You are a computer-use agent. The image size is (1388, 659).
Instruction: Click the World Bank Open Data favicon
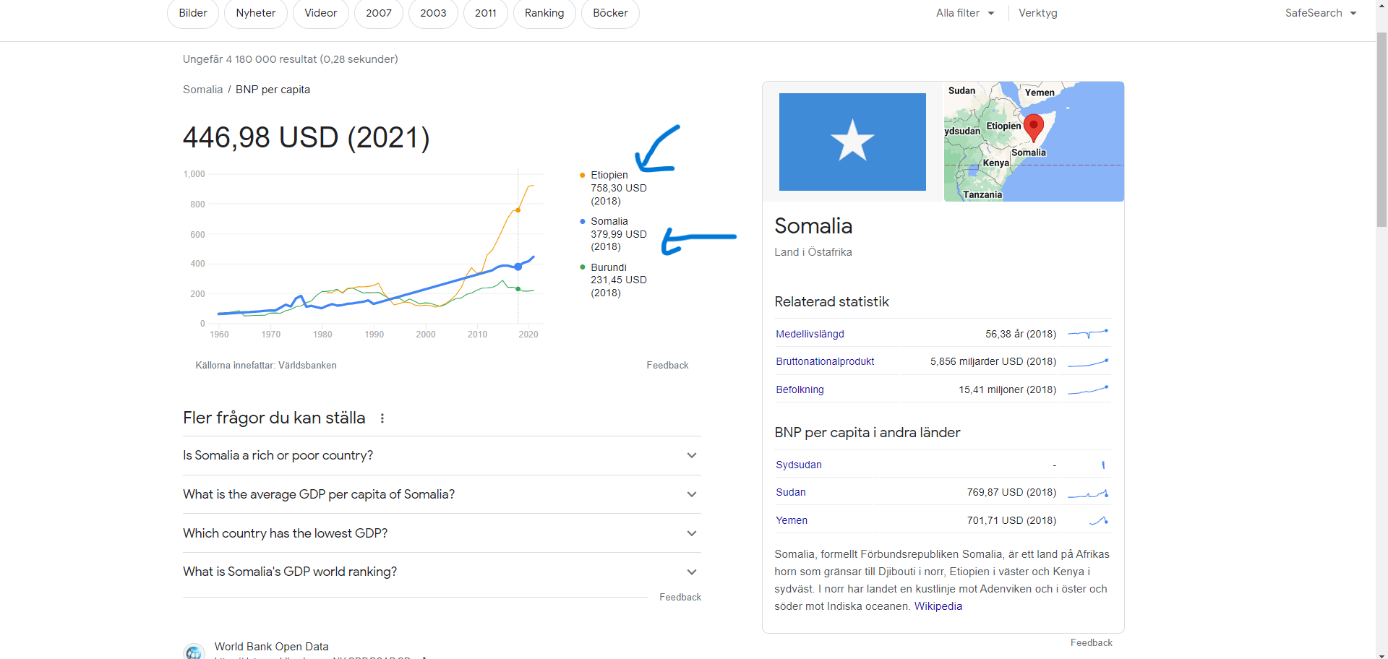tap(194, 652)
